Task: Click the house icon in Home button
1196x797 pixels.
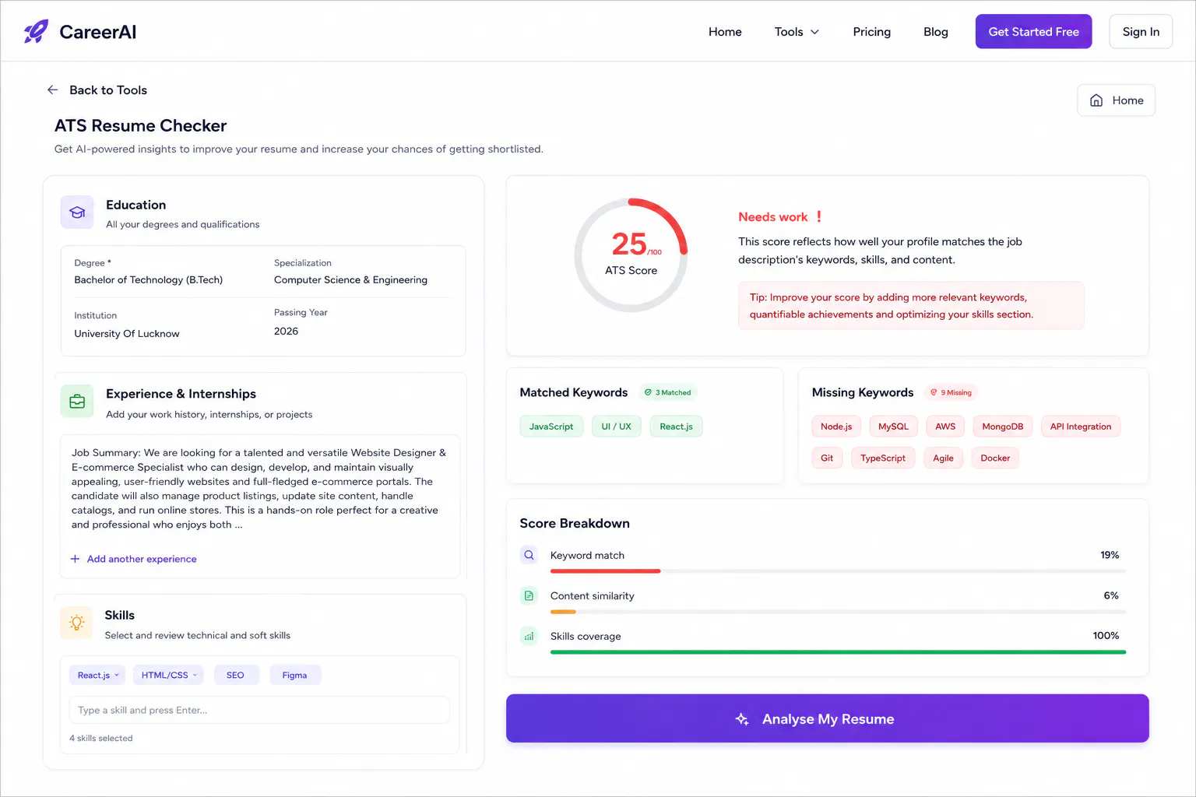Action: pyautogui.click(x=1096, y=100)
